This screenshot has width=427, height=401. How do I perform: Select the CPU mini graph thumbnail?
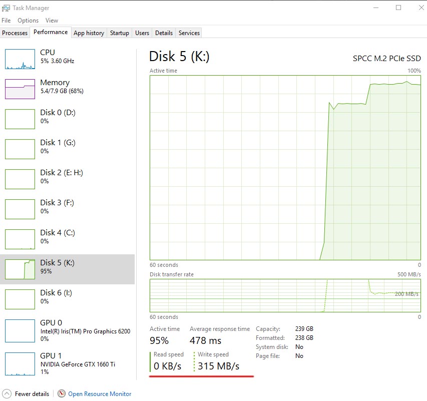pyautogui.click(x=20, y=59)
